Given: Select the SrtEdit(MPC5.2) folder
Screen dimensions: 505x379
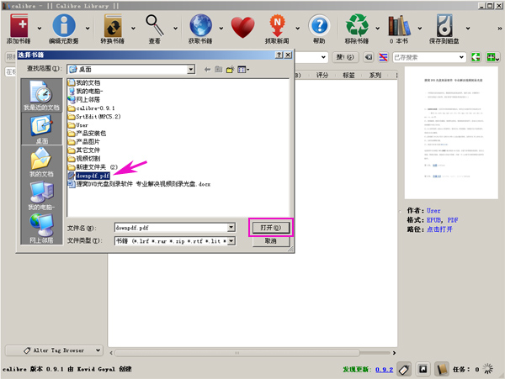Looking at the screenshot, I should click(94, 116).
